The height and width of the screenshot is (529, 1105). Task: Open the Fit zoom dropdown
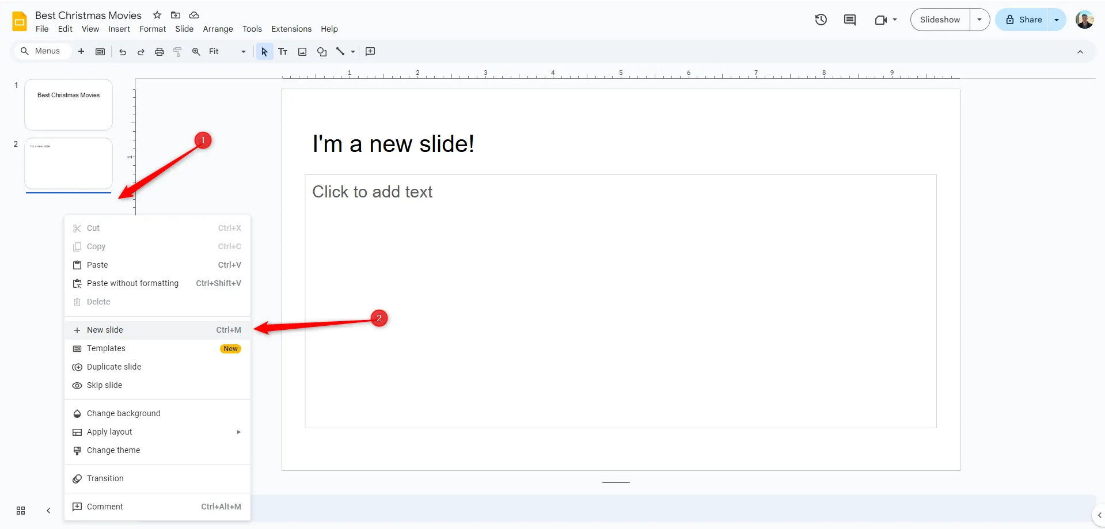coord(227,52)
